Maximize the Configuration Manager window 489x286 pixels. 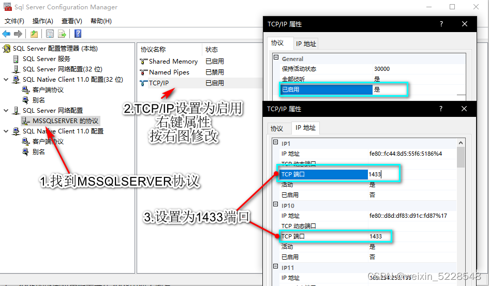(x=452, y=7)
